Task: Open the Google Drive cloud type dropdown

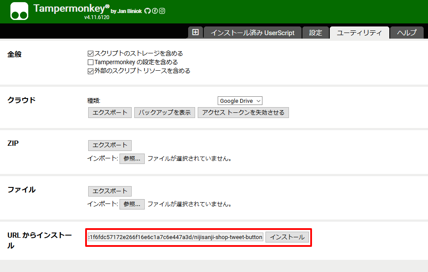Action: (240, 101)
